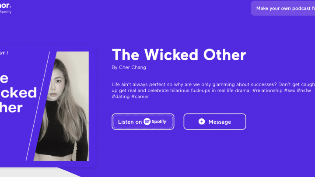
Task: Select the #relationship hashtag
Action: point(267,90)
